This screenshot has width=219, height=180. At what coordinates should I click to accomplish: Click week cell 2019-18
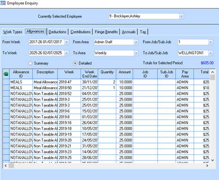69,128
